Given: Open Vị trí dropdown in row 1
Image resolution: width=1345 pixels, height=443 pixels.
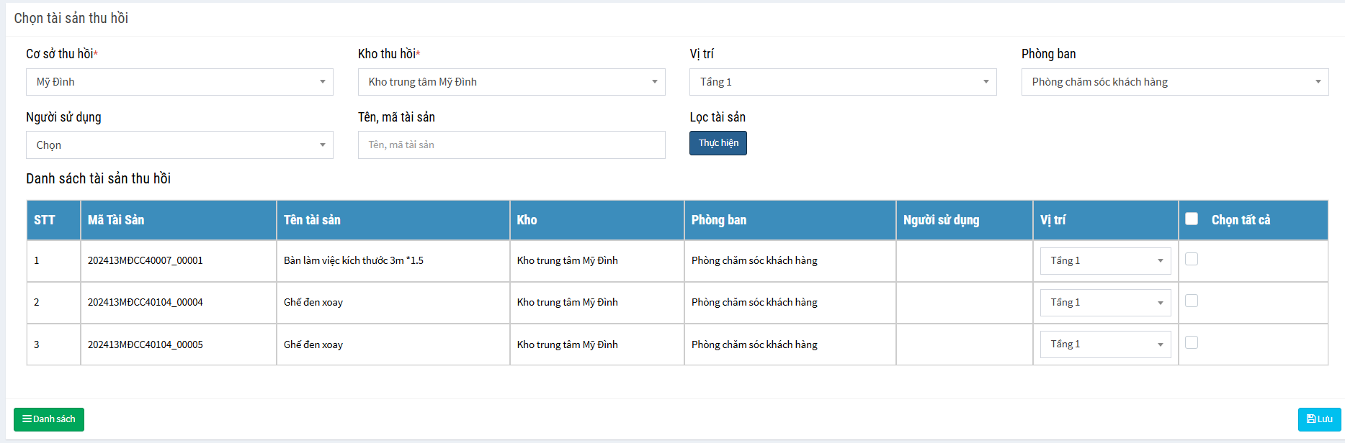Looking at the screenshot, I should click(x=1105, y=260).
